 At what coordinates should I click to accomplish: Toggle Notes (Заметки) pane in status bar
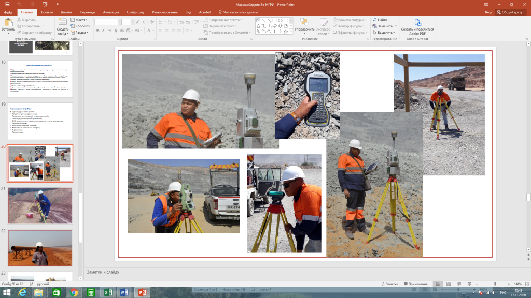390,284
